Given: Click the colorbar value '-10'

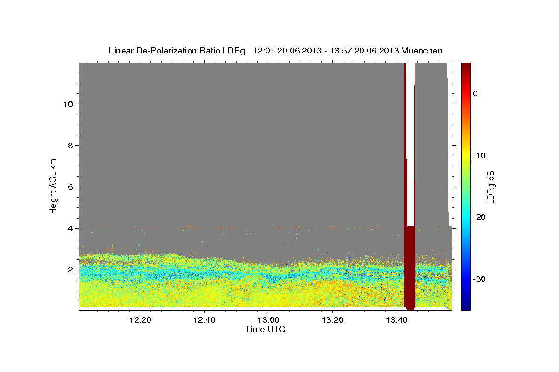Looking at the screenshot, I should click(480, 155).
